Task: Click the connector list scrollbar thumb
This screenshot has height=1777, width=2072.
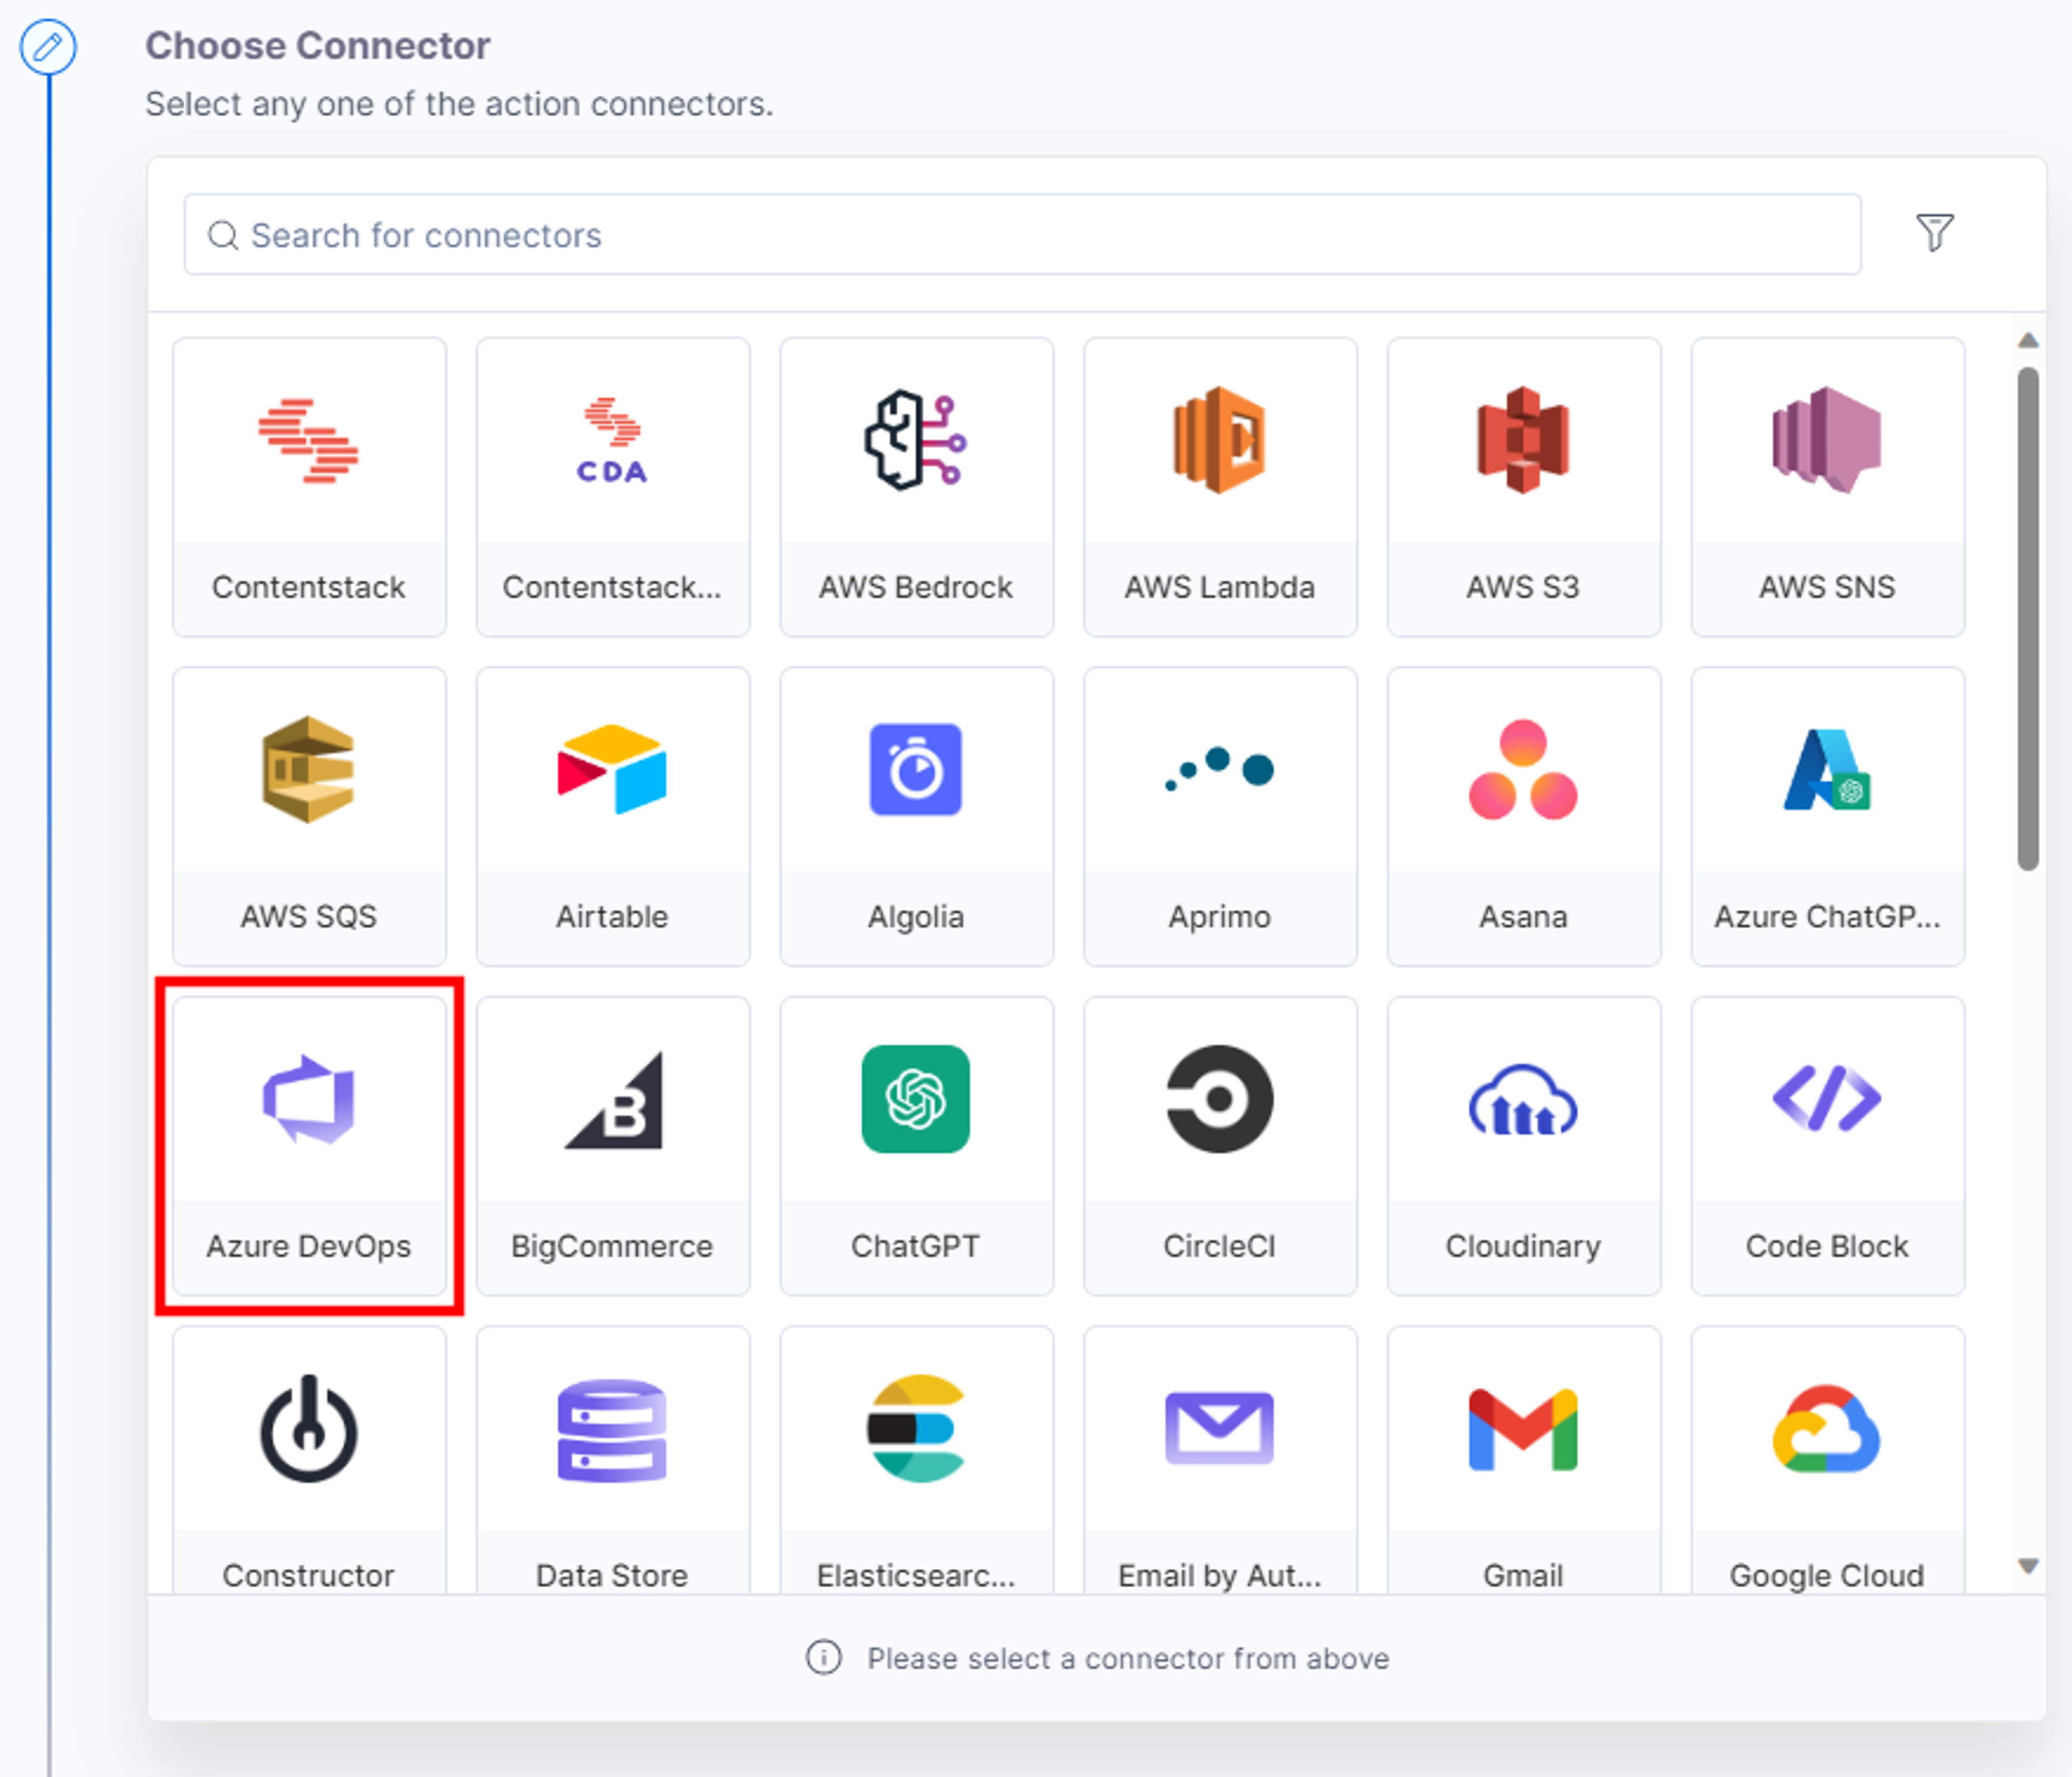Action: [x=2028, y=619]
